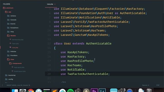Open Slack from the Dock

click(63, 90)
